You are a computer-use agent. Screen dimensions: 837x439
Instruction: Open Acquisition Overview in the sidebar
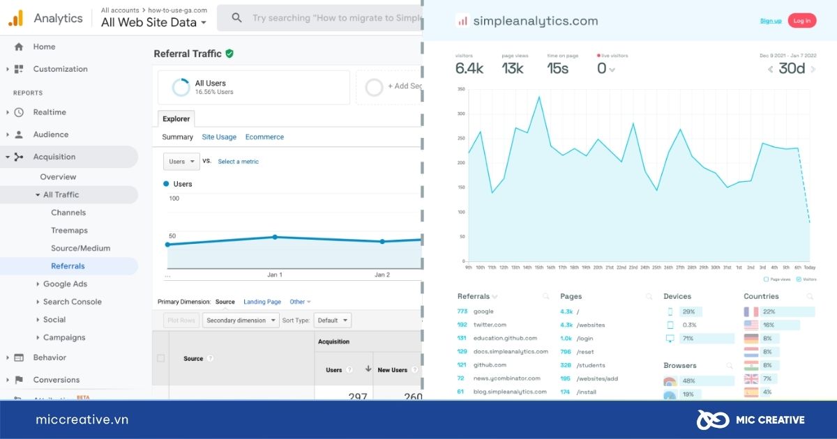point(58,177)
